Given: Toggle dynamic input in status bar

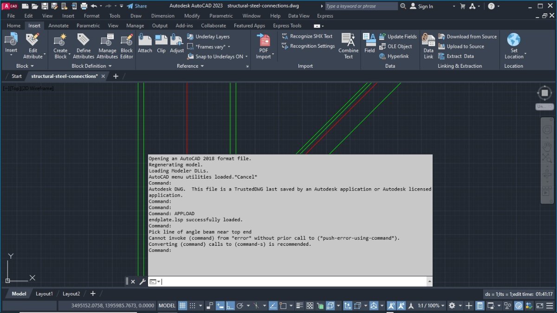Looking at the screenshot, I should coord(220,306).
